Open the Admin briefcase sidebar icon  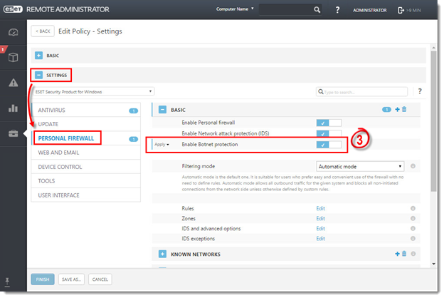tap(13, 133)
